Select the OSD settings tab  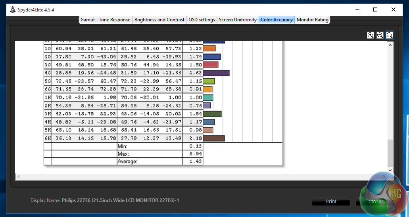(x=202, y=20)
